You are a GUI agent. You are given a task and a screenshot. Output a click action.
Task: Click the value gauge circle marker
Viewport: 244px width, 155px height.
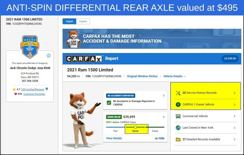pyautogui.click(x=135, y=127)
